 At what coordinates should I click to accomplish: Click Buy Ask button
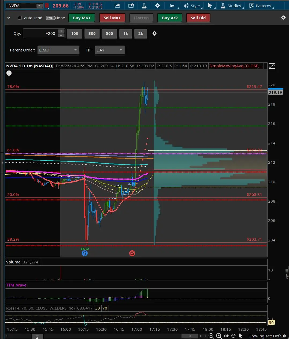pyautogui.click(x=170, y=18)
